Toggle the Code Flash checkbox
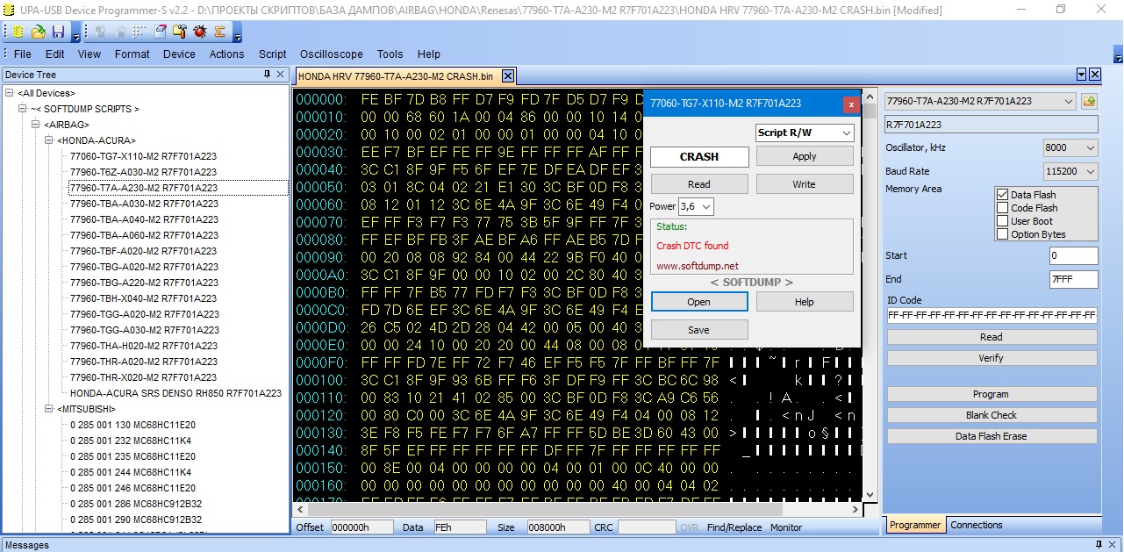1124x552 pixels. coord(1002,208)
